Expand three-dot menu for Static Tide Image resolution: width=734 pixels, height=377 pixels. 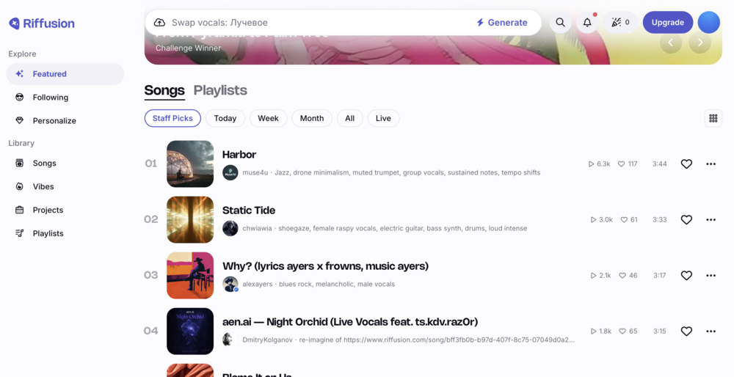pos(711,219)
